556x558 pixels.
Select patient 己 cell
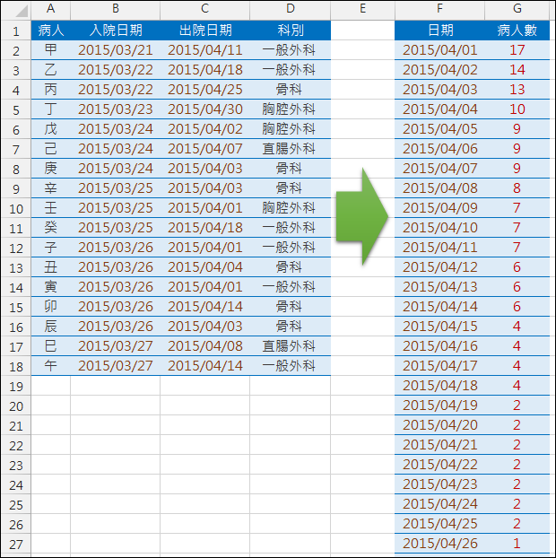(x=50, y=149)
